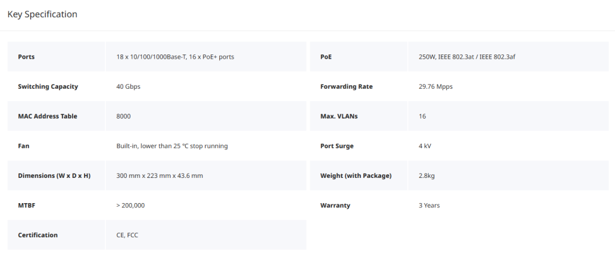Select the CE, FCC certification value

(x=127, y=235)
